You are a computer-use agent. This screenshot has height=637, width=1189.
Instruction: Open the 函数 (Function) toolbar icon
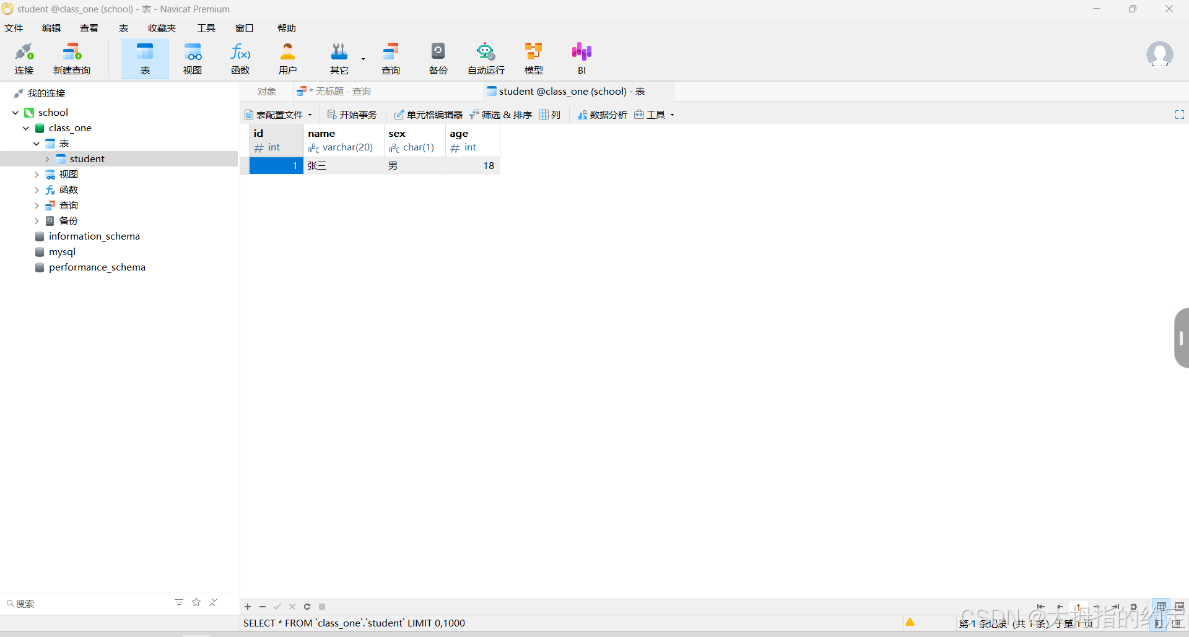pos(240,58)
